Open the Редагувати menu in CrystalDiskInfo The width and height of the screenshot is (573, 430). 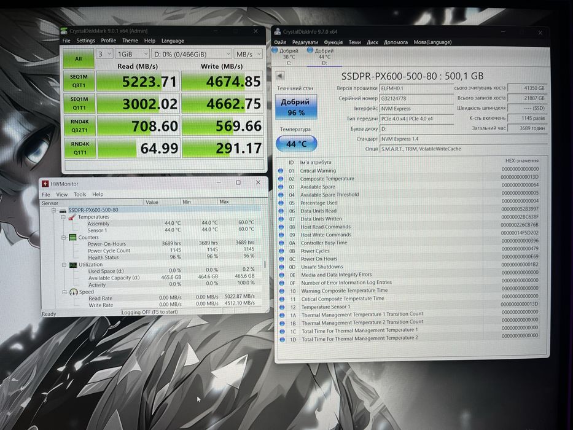[x=305, y=42]
